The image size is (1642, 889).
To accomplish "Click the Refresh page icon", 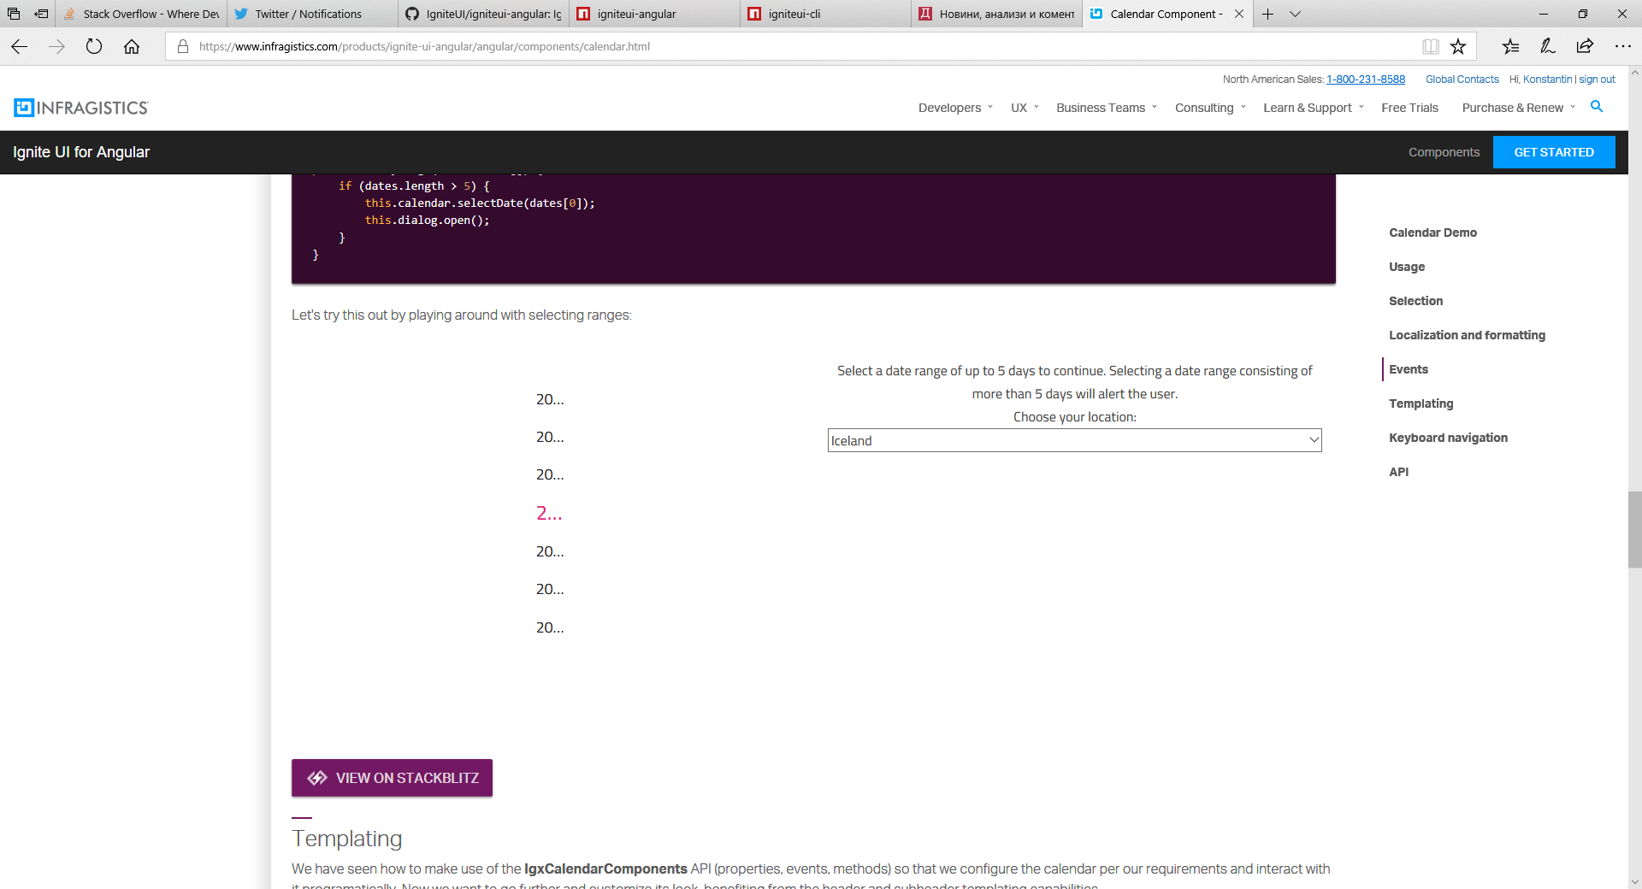I will pos(94,47).
